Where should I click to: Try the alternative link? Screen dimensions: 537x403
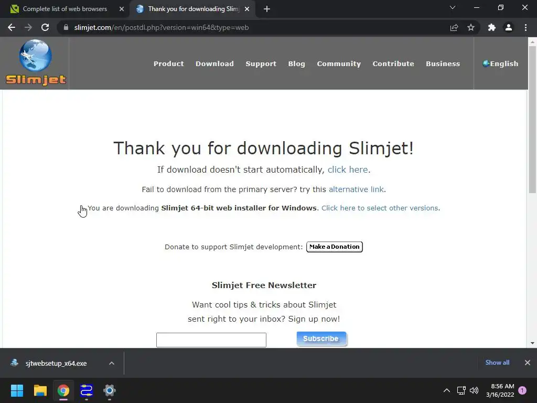356,189
